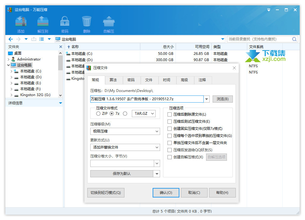305x220 pixels.
Task: Open the archive filename history dropdown arrow
Action: (207, 99)
